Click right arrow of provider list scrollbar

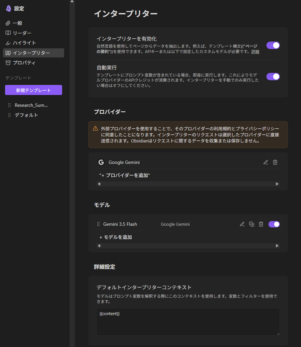tap(277, 184)
